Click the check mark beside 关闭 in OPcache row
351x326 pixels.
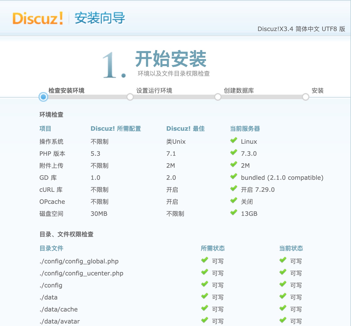[234, 201]
